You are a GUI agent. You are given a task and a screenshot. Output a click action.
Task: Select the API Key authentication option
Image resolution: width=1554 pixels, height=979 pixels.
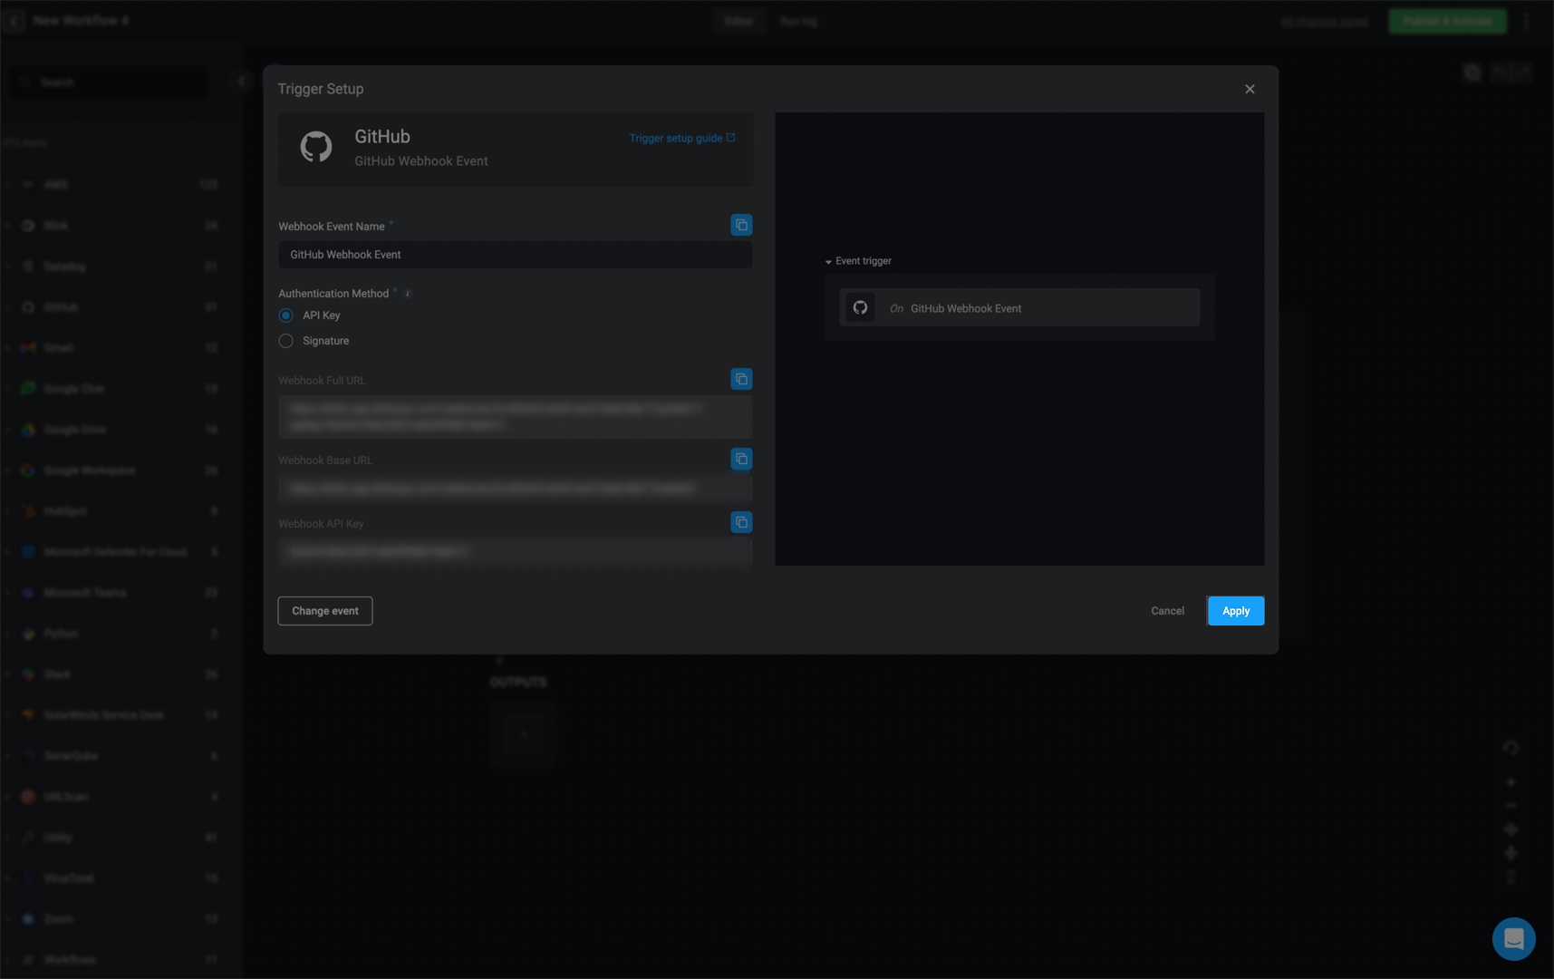(x=286, y=315)
